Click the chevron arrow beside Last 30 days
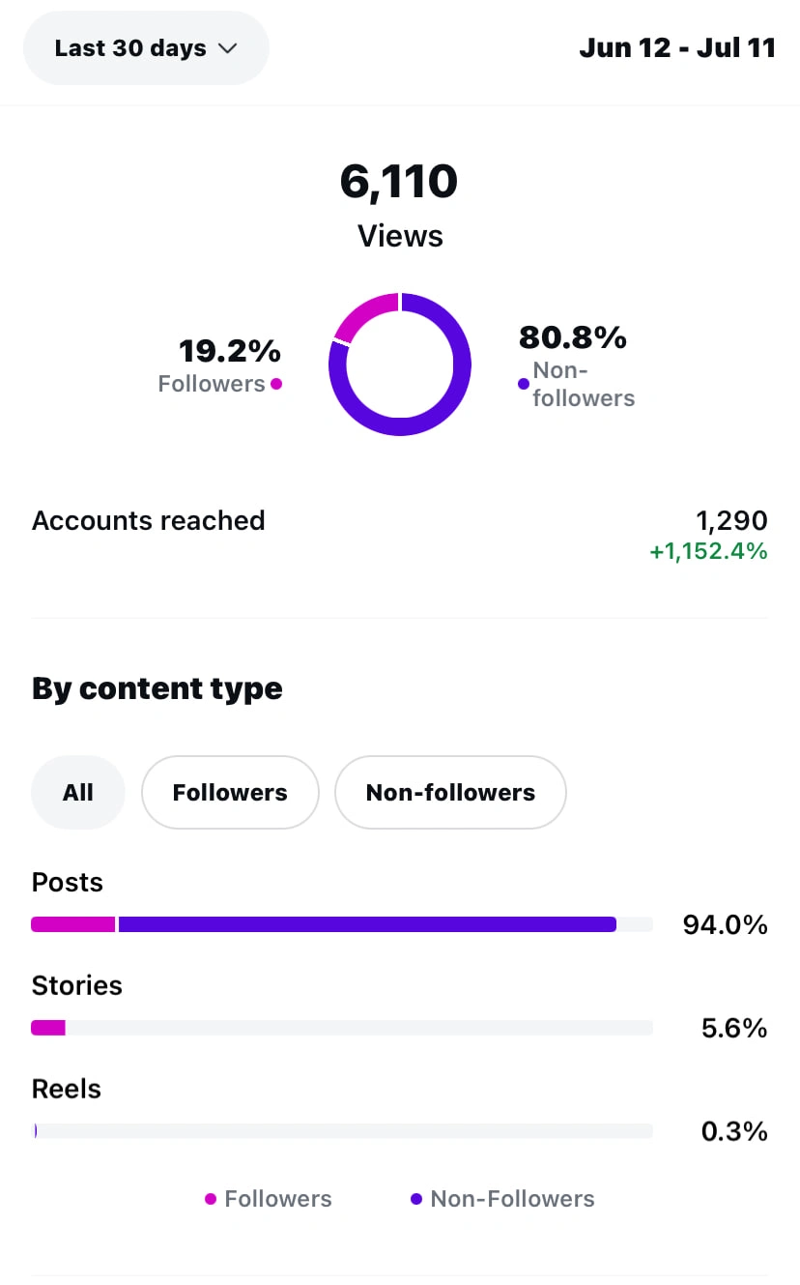 coord(228,48)
